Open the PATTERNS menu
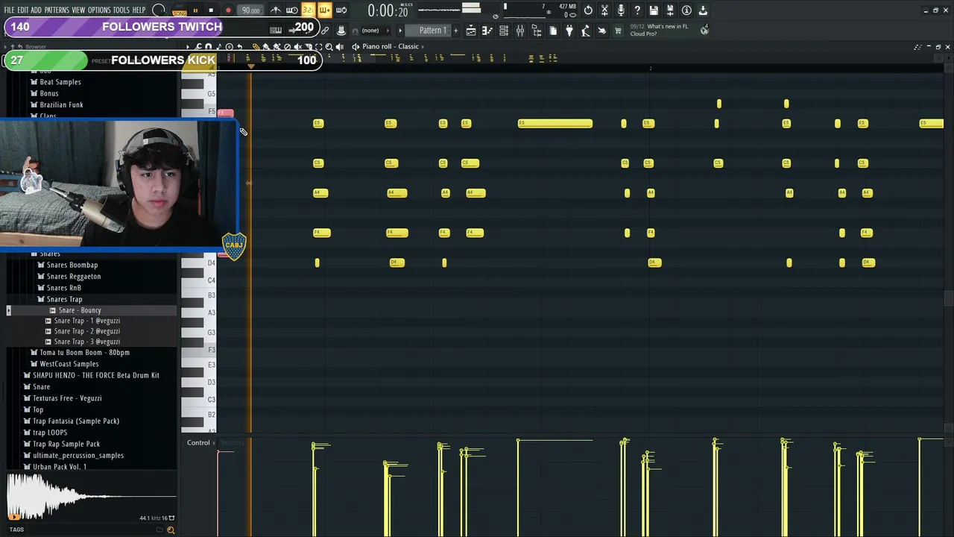954x537 pixels. point(57,10)
